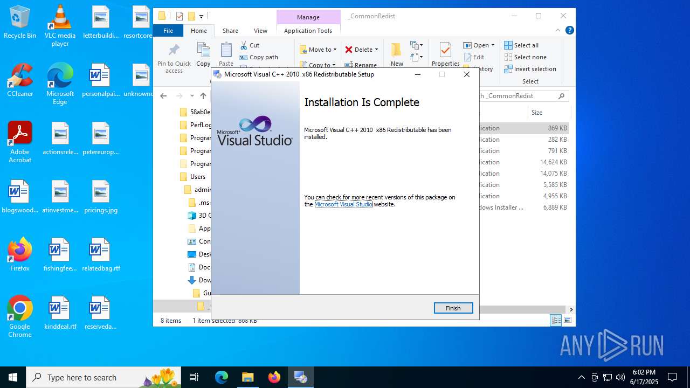The width and height of the screenshot is (690, 388).
Task: Open the Windows Start menu
Action: tap(13, 377)
